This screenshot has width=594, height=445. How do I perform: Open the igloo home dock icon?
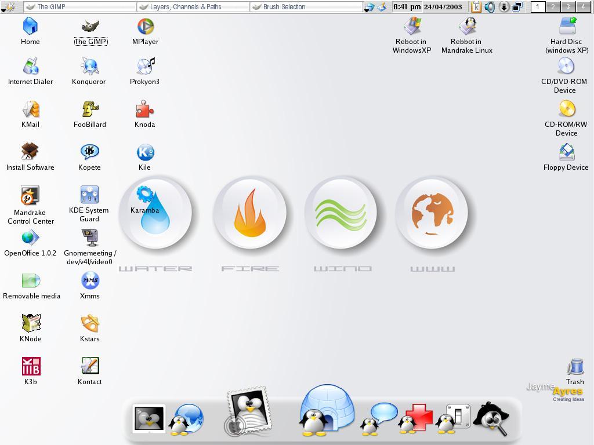coord(327,410)
